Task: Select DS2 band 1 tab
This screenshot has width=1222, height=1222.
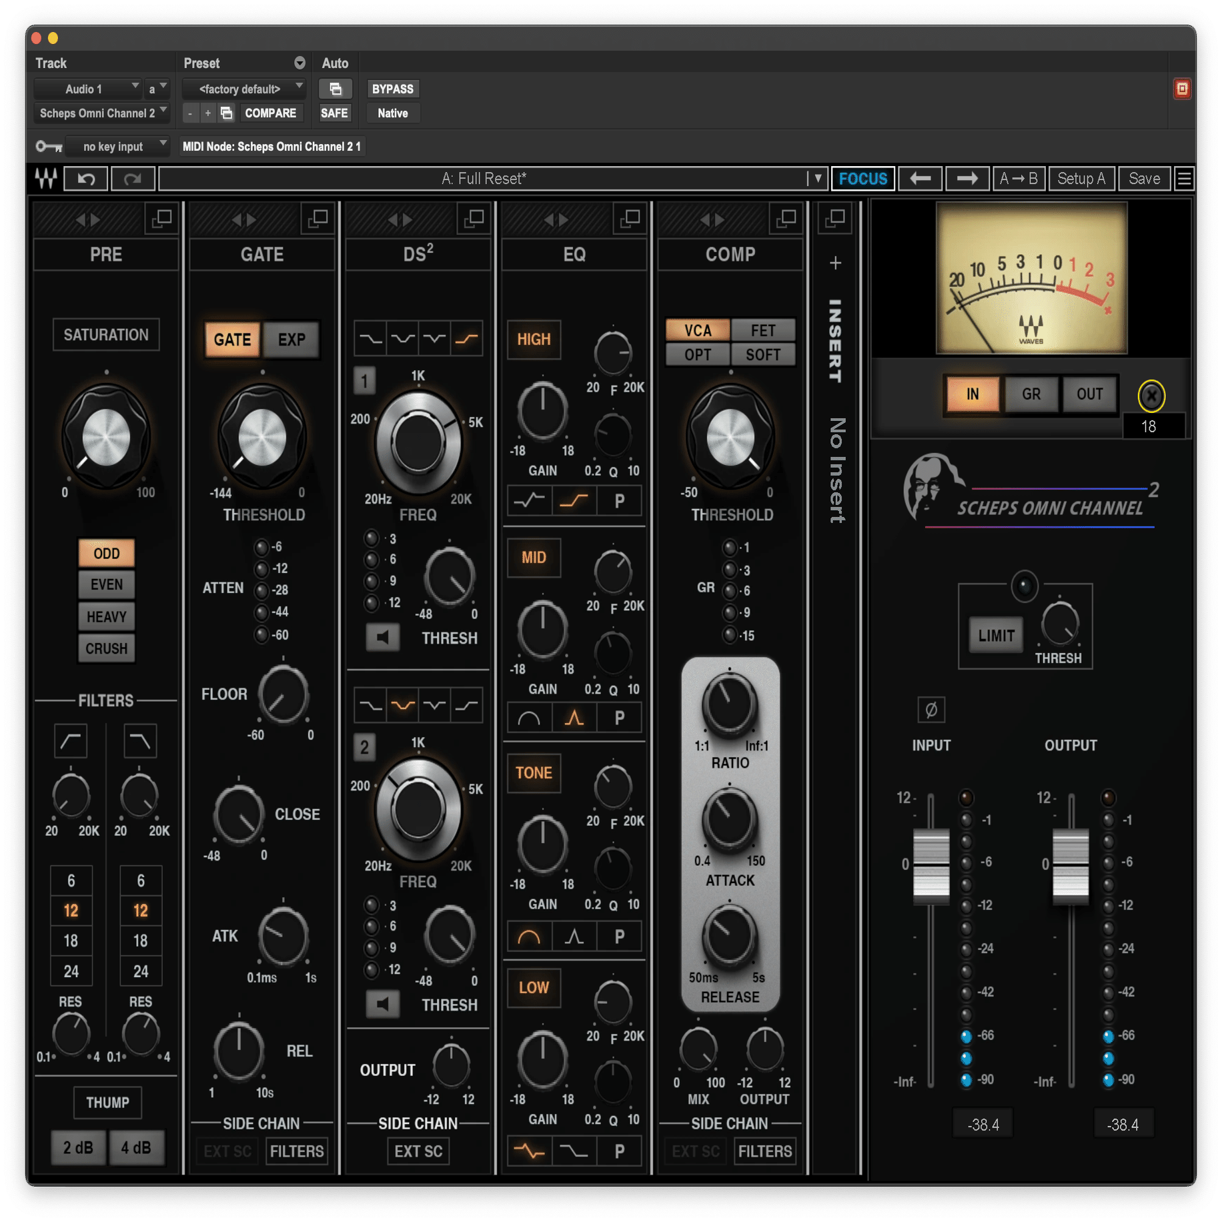Action: (364, 381)
